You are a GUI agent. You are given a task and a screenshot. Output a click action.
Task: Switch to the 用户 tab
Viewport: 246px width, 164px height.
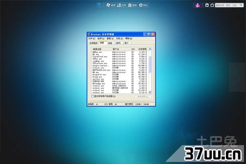tap(127, 43)
